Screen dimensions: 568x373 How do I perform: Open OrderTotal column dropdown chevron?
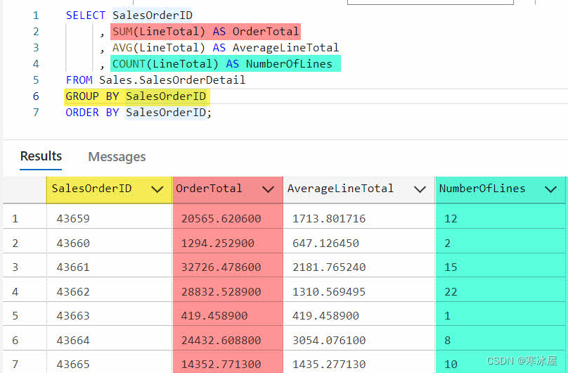[x=268, y=189]
